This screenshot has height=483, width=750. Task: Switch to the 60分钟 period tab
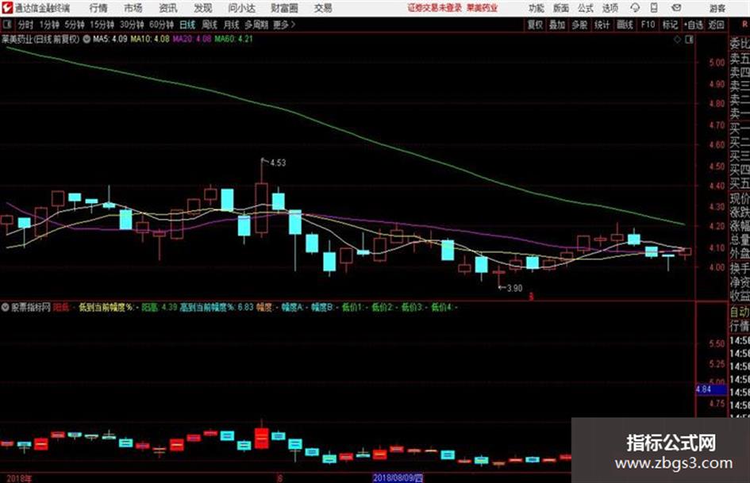(x=162, y=25)
